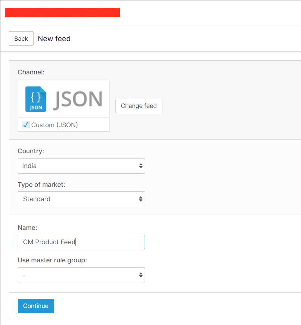
Task: Go back using the Back button
Action: tap(21, 39)
